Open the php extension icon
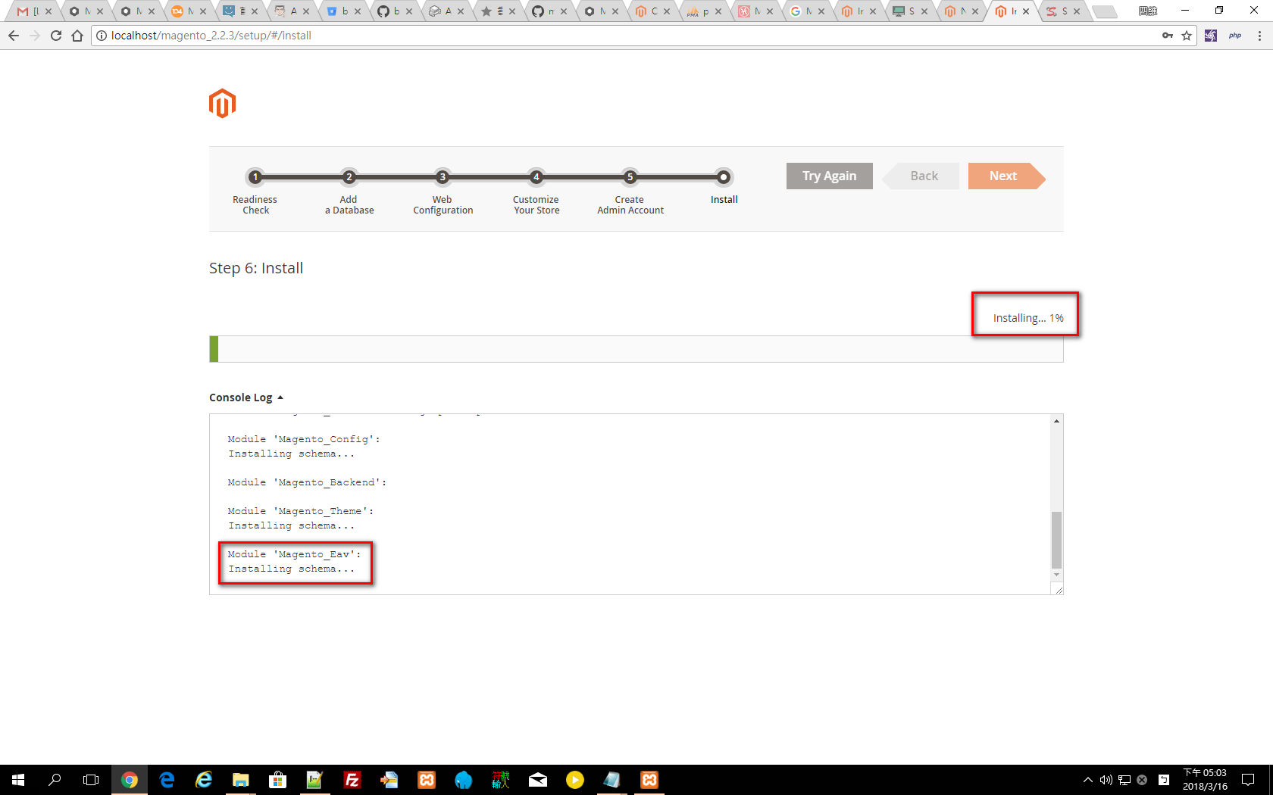1273x795 pixels. point(1235,36)
